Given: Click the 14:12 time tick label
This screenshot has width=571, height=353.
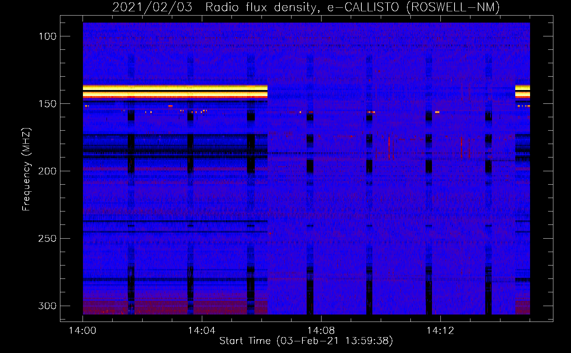Looking at the screenshot, I should click(440, 331).
